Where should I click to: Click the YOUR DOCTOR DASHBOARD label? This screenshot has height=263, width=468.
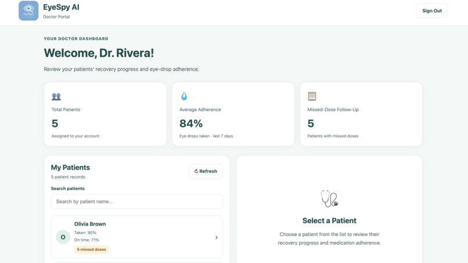(76, 39)
